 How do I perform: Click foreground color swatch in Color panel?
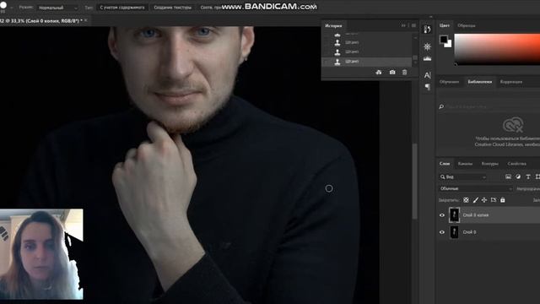[x=444, y=40]
